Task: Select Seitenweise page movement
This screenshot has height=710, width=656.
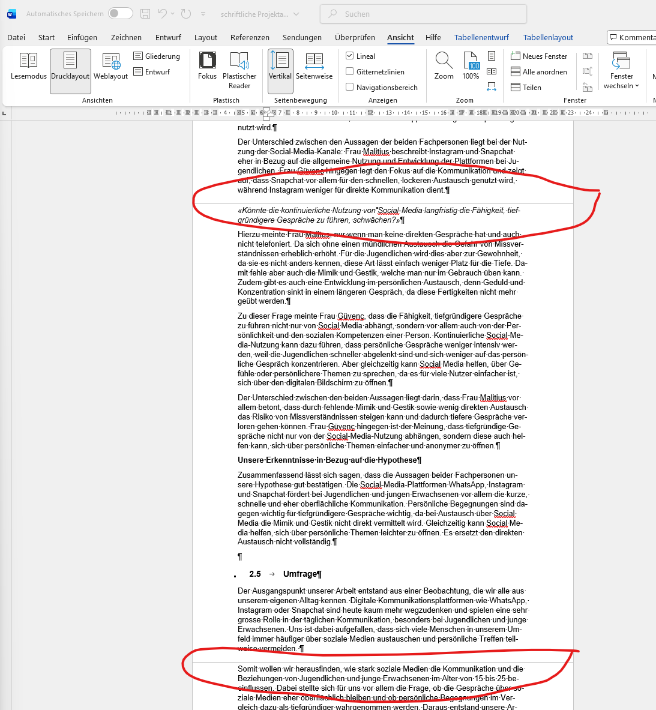Action: (x=314, y=66)
